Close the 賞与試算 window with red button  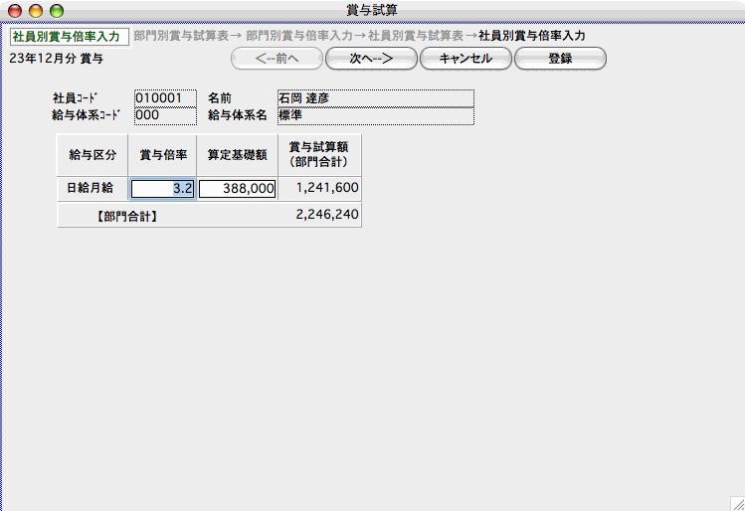point(15,10)
